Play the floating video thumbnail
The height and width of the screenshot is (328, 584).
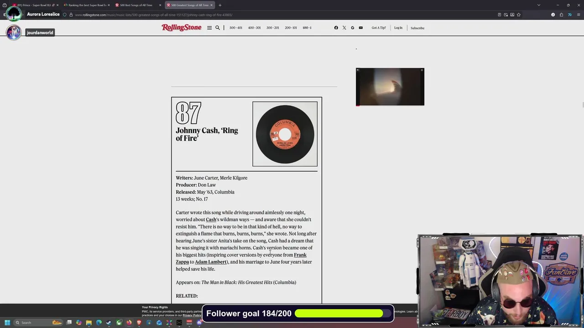click(390, 87)
